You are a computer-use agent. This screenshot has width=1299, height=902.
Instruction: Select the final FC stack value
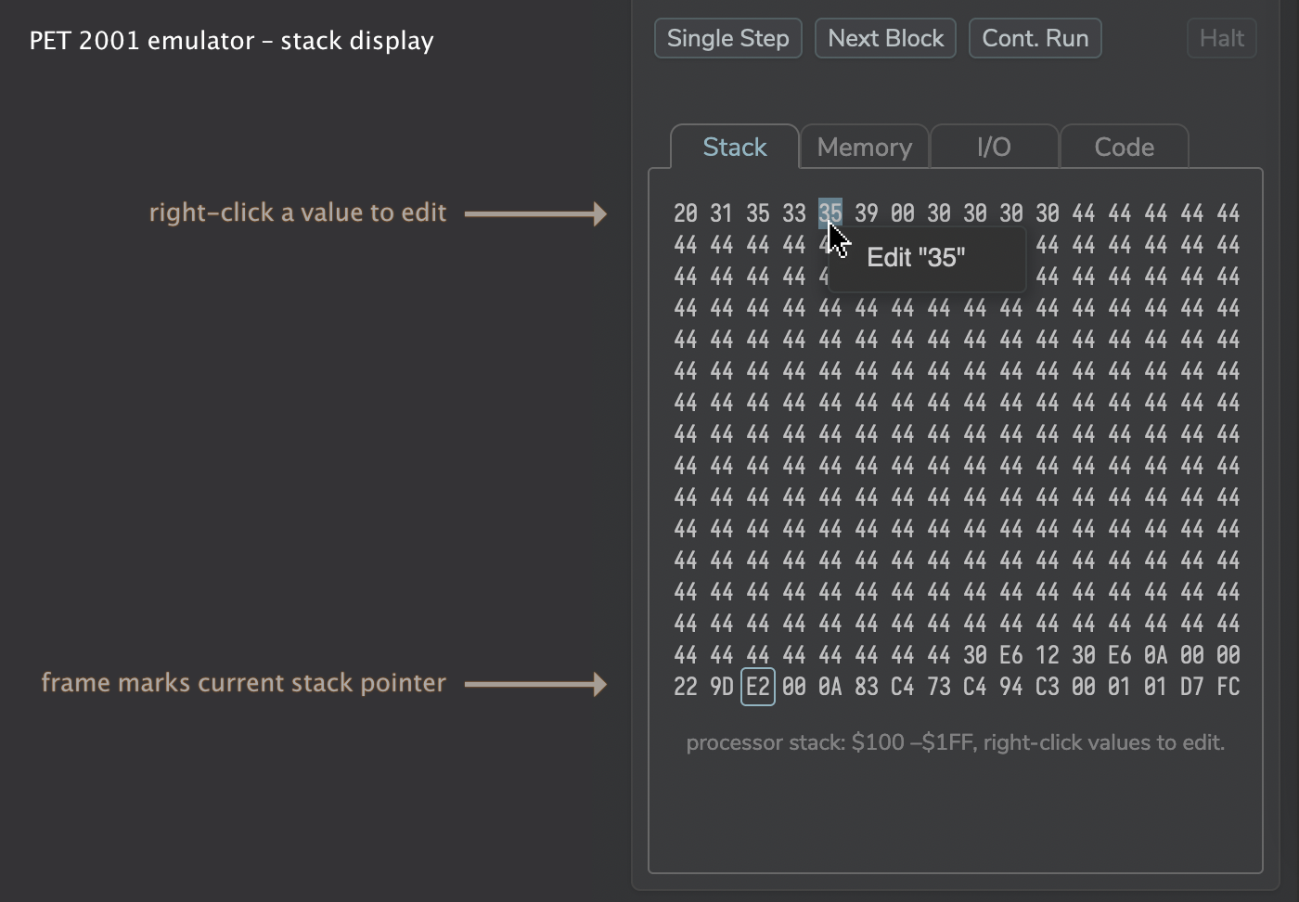click(x=1228, y=687)
